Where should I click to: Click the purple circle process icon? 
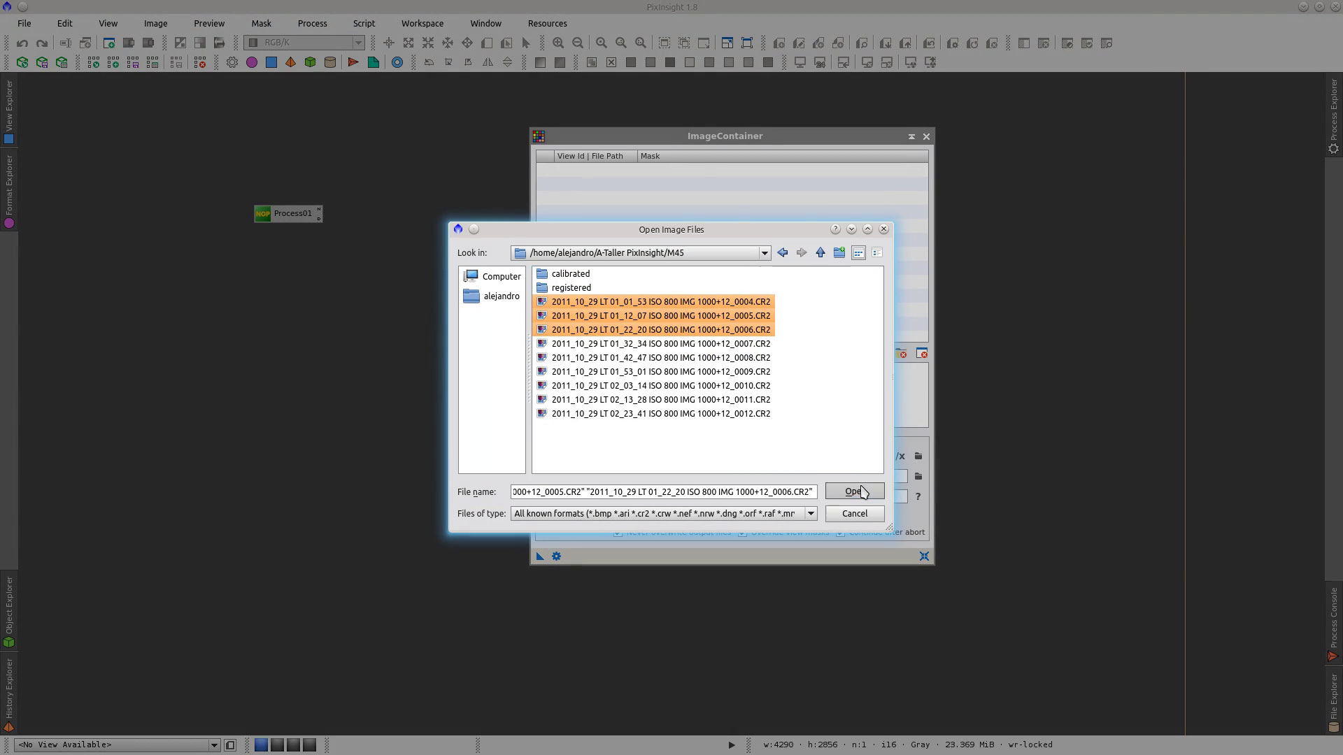[252, 63]
